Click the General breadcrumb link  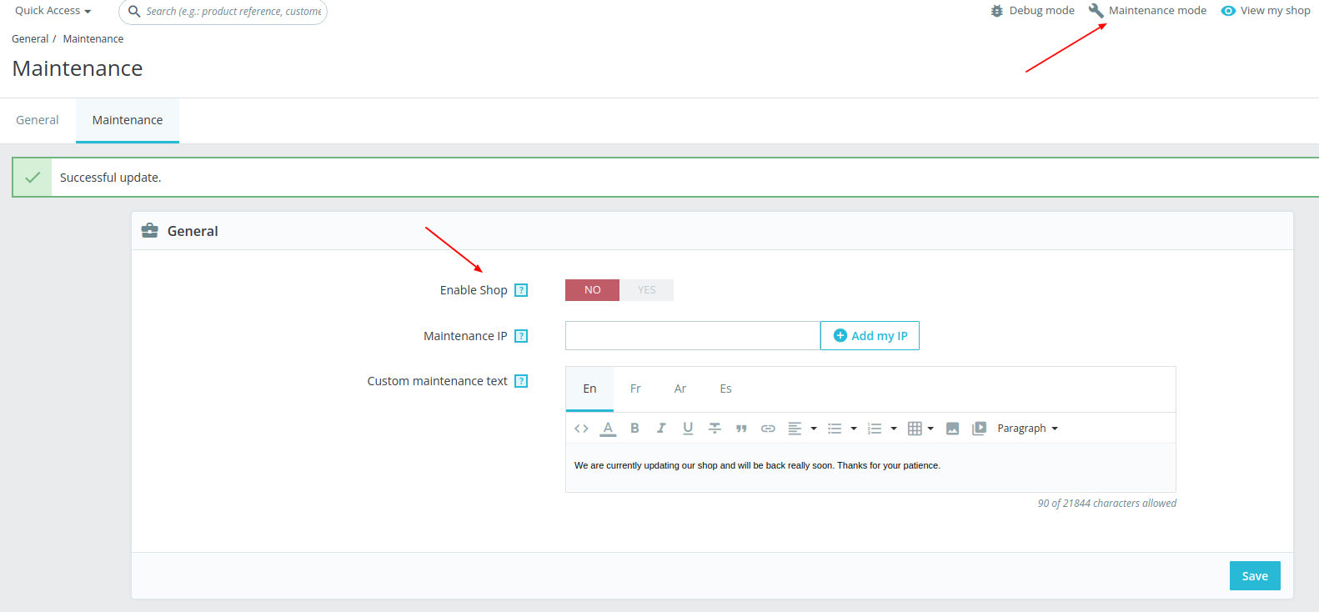[30, 39]
